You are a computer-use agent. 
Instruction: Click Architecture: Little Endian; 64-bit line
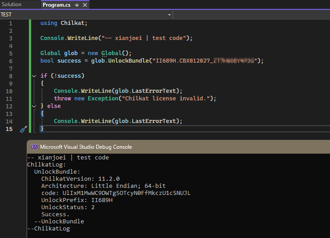[x=103, y=186]
